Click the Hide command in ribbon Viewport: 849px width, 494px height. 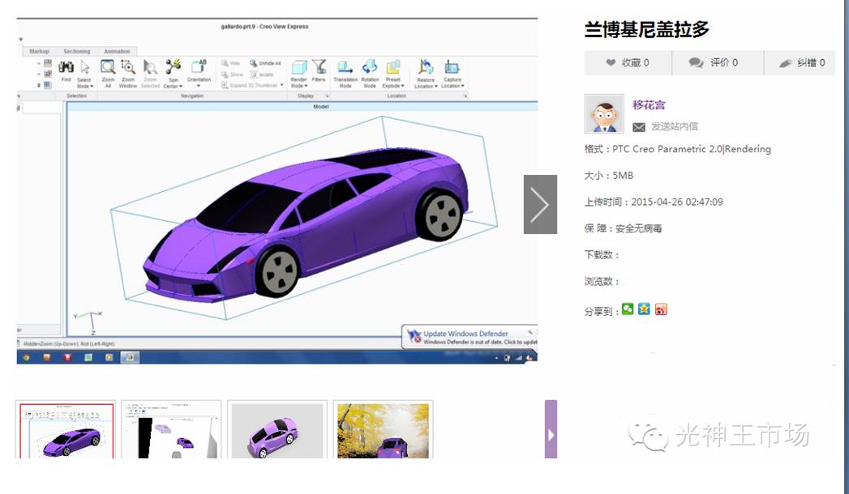(230, 63)
